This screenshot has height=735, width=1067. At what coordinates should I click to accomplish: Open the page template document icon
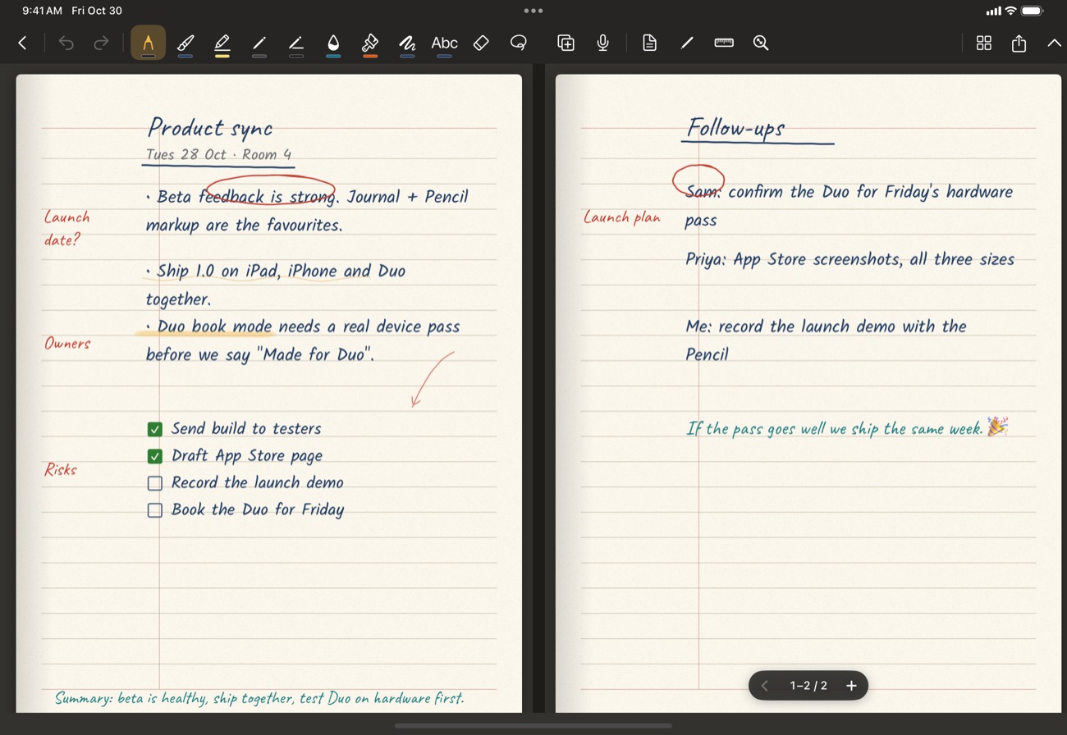coord(649,43)
